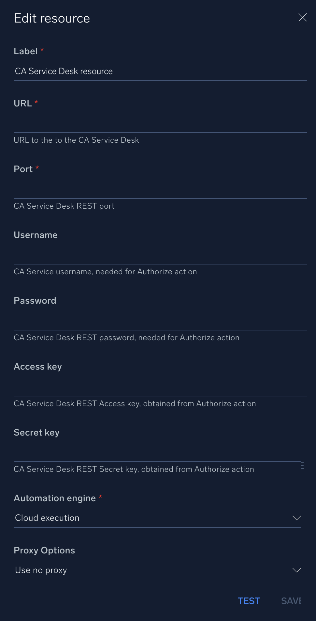
Task: Click the Edit resource dialog title
Action: pyautogui.click(x=51, y=18)
